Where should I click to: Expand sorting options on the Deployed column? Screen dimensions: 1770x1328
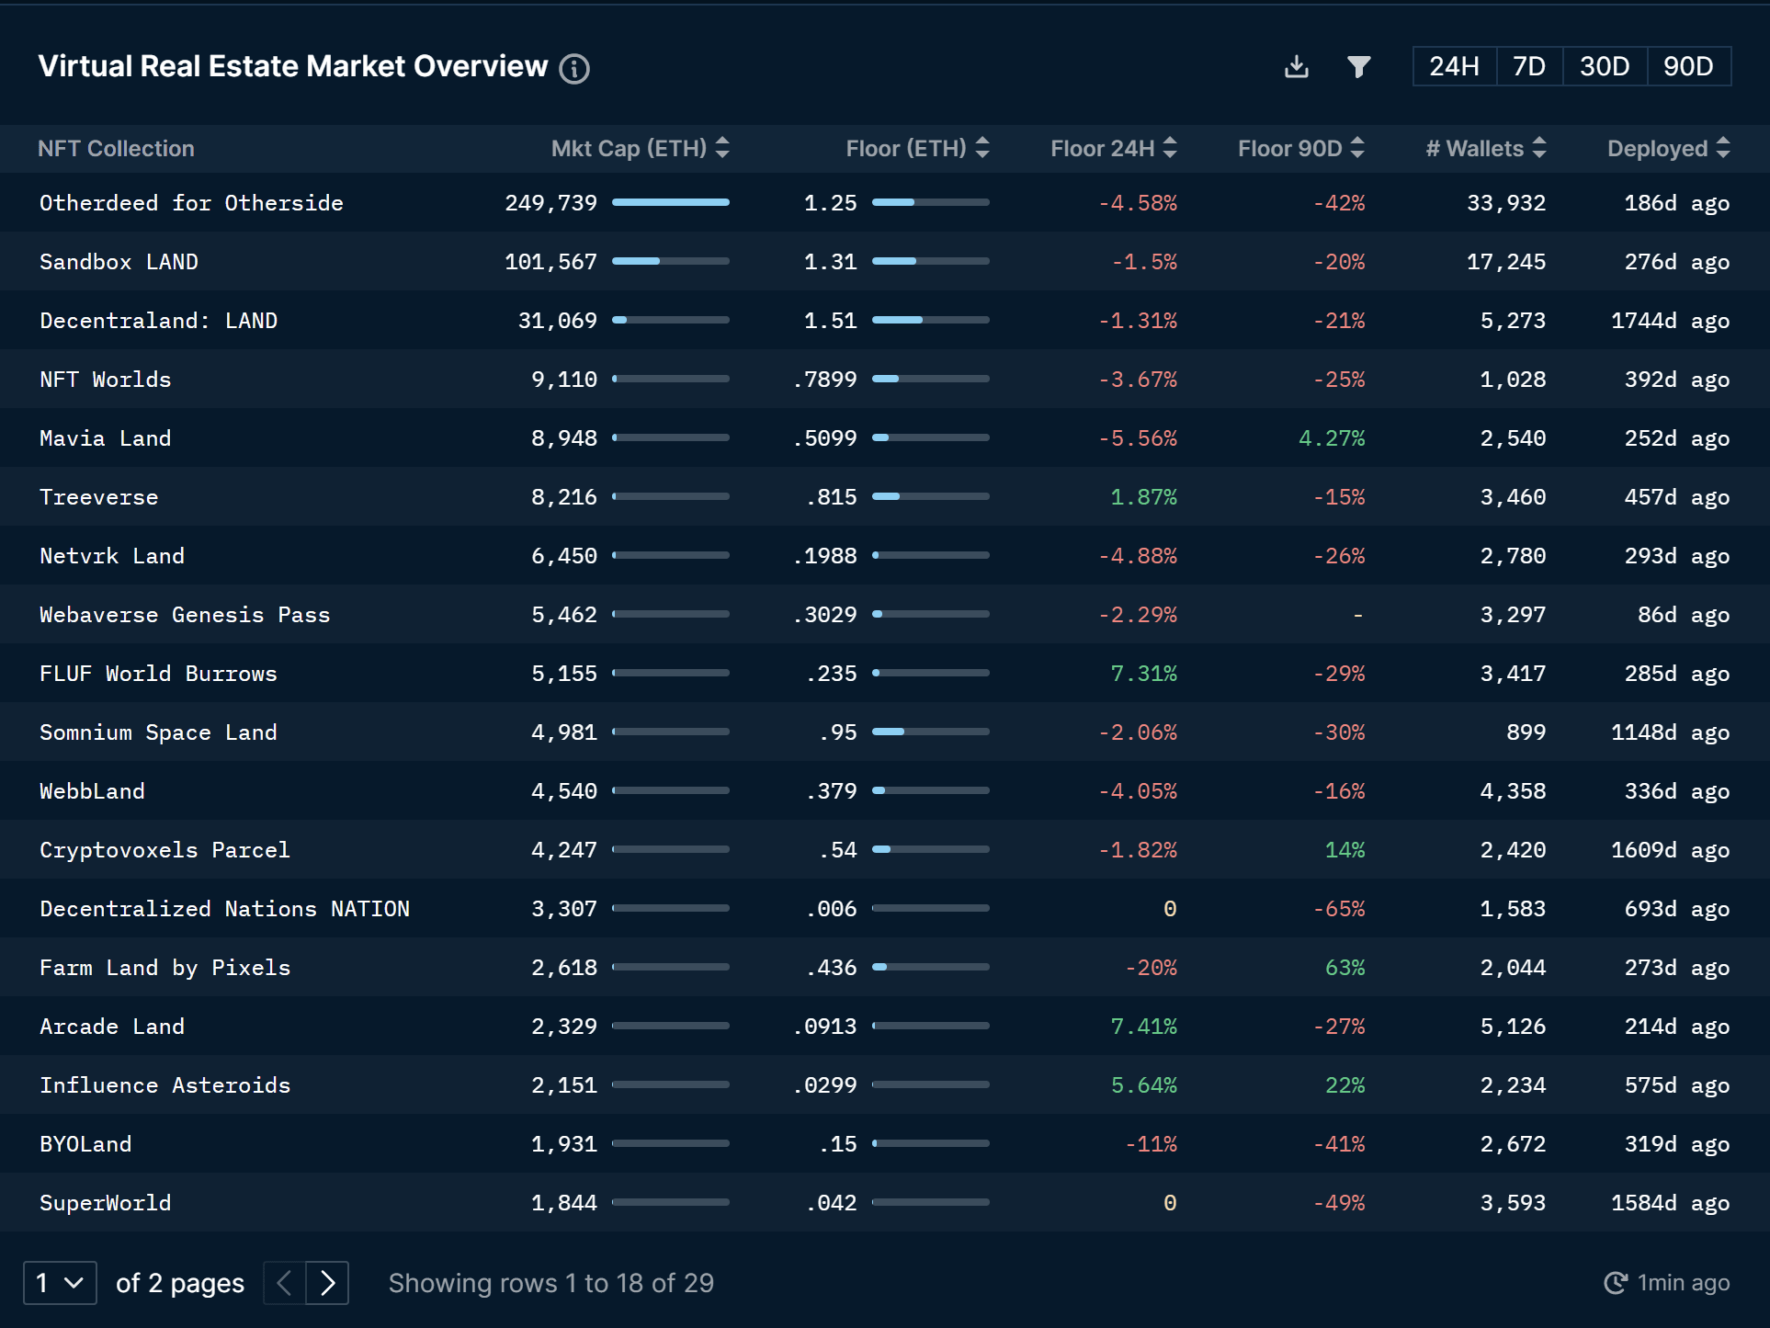(1723, 148)
